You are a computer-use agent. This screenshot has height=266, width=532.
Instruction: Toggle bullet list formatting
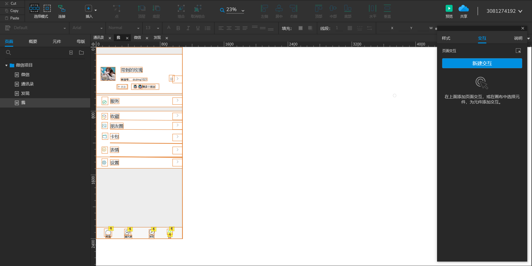[x=207, y=28]
